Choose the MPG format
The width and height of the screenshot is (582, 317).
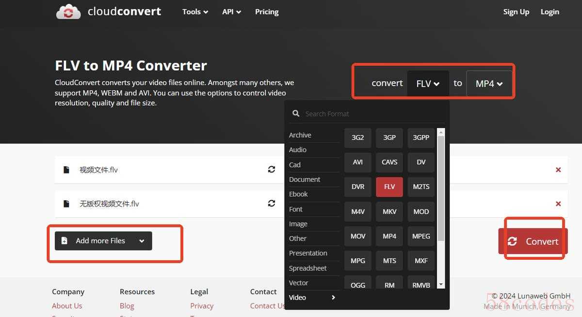[x=358, y=261]
